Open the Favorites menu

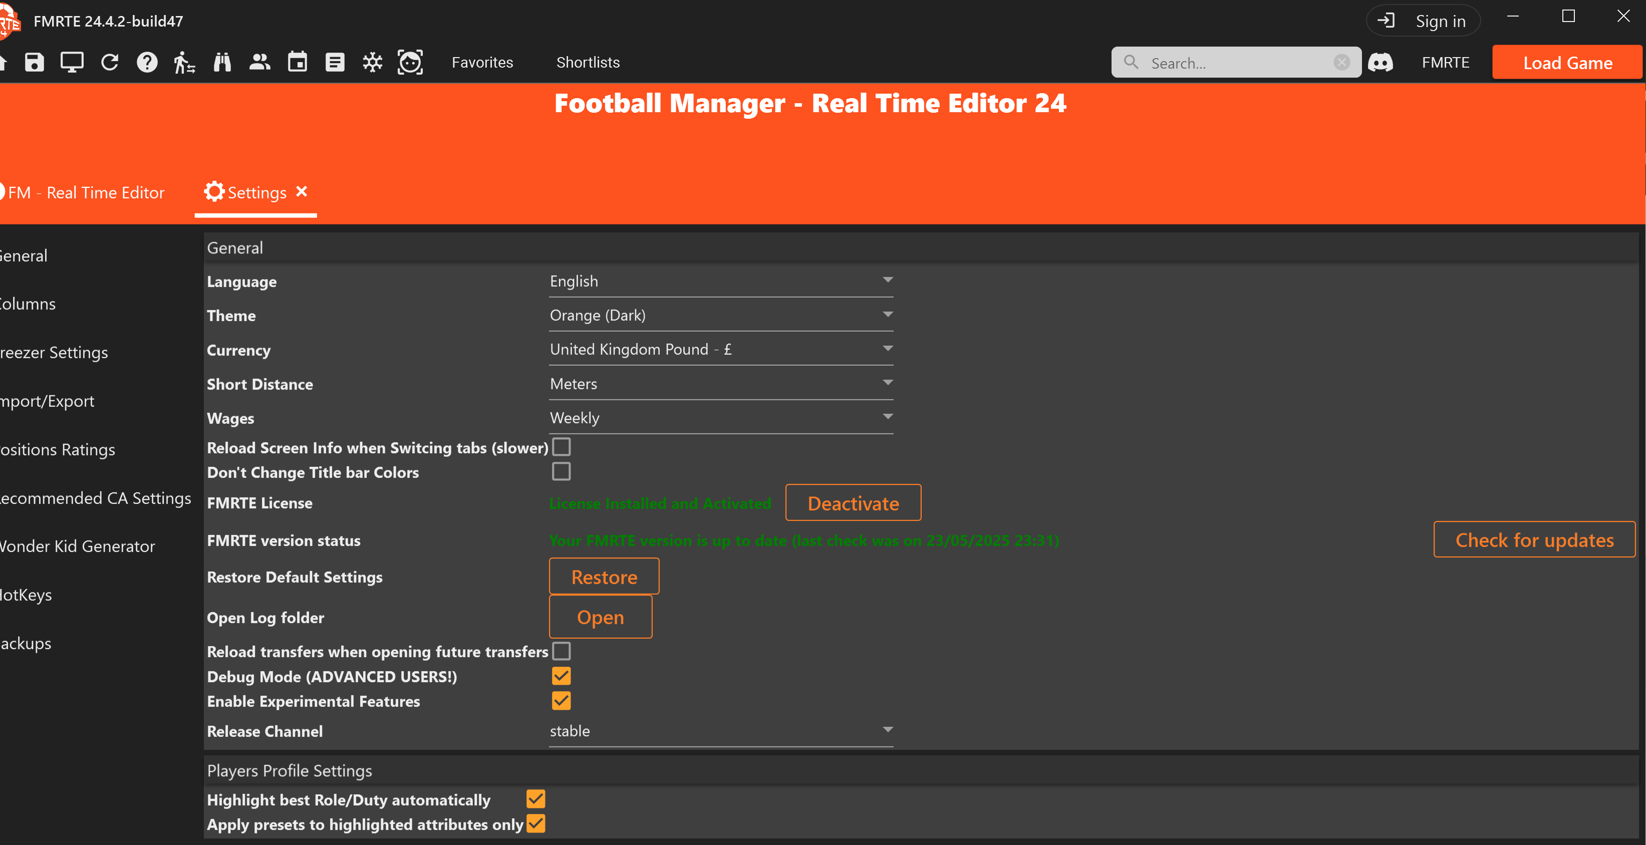[x=482, y=63]
